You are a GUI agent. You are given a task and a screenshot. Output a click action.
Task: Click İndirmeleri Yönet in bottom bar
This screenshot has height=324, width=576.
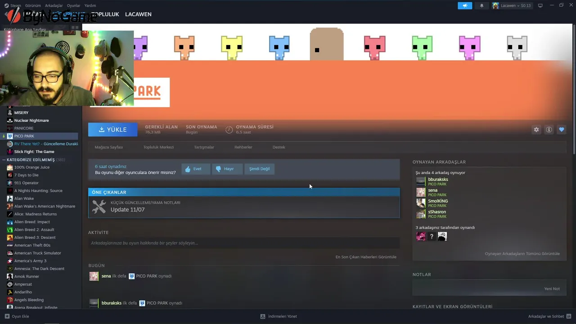click(x=279, y=316)
